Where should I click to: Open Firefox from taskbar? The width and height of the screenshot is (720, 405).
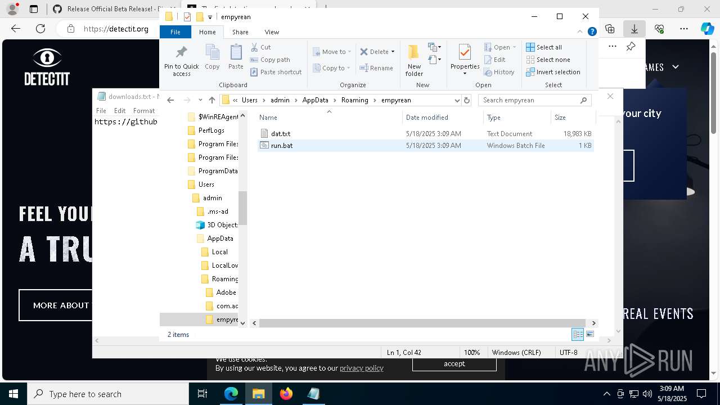(286, 394)
